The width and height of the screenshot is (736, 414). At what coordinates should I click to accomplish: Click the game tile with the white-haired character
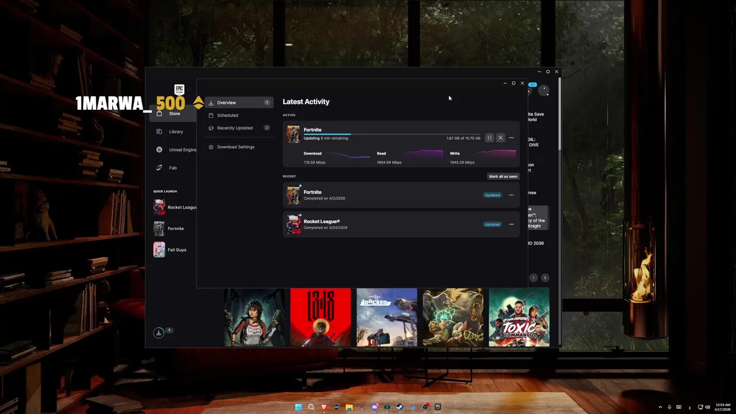[x=254, y=317]
